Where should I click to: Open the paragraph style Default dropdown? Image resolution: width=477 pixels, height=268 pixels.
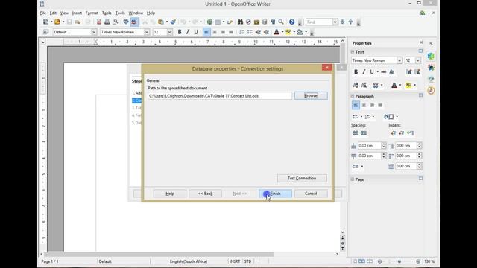94,32
